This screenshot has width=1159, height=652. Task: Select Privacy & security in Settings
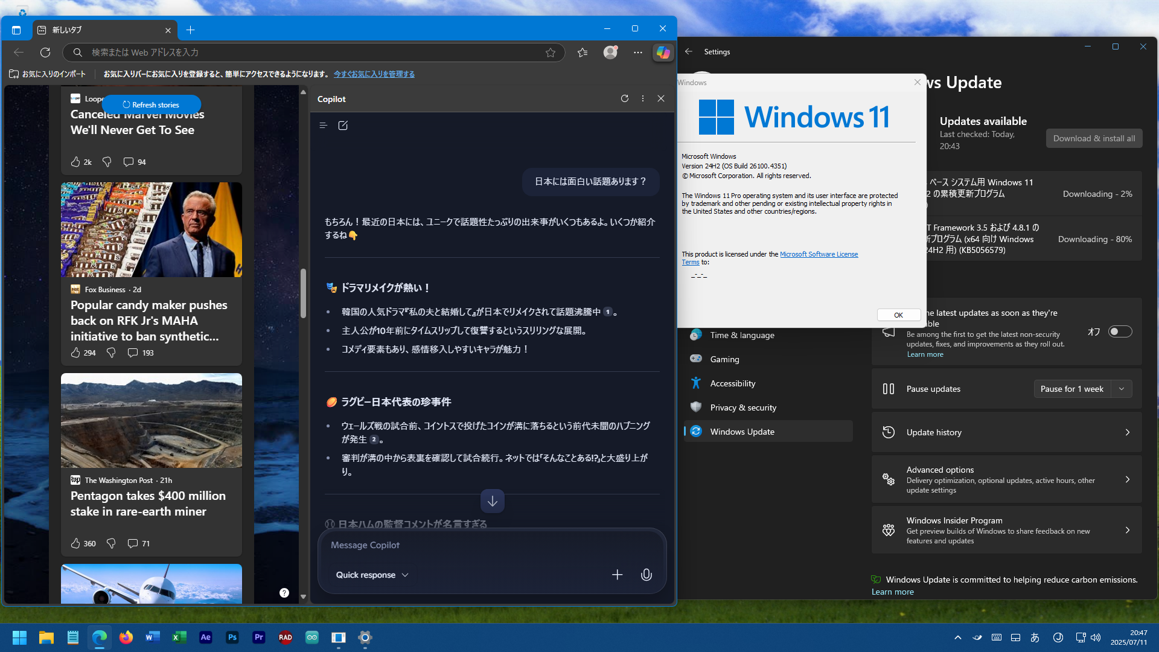pyautogui.click(x=768, y=407)
